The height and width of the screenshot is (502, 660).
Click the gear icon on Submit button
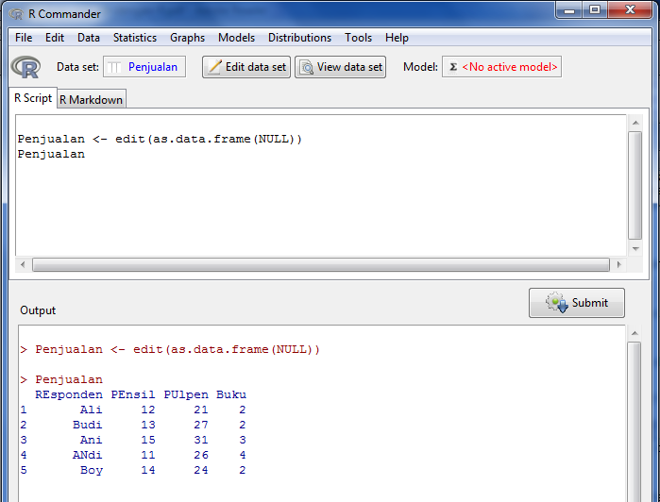click(x=557, y=303)
